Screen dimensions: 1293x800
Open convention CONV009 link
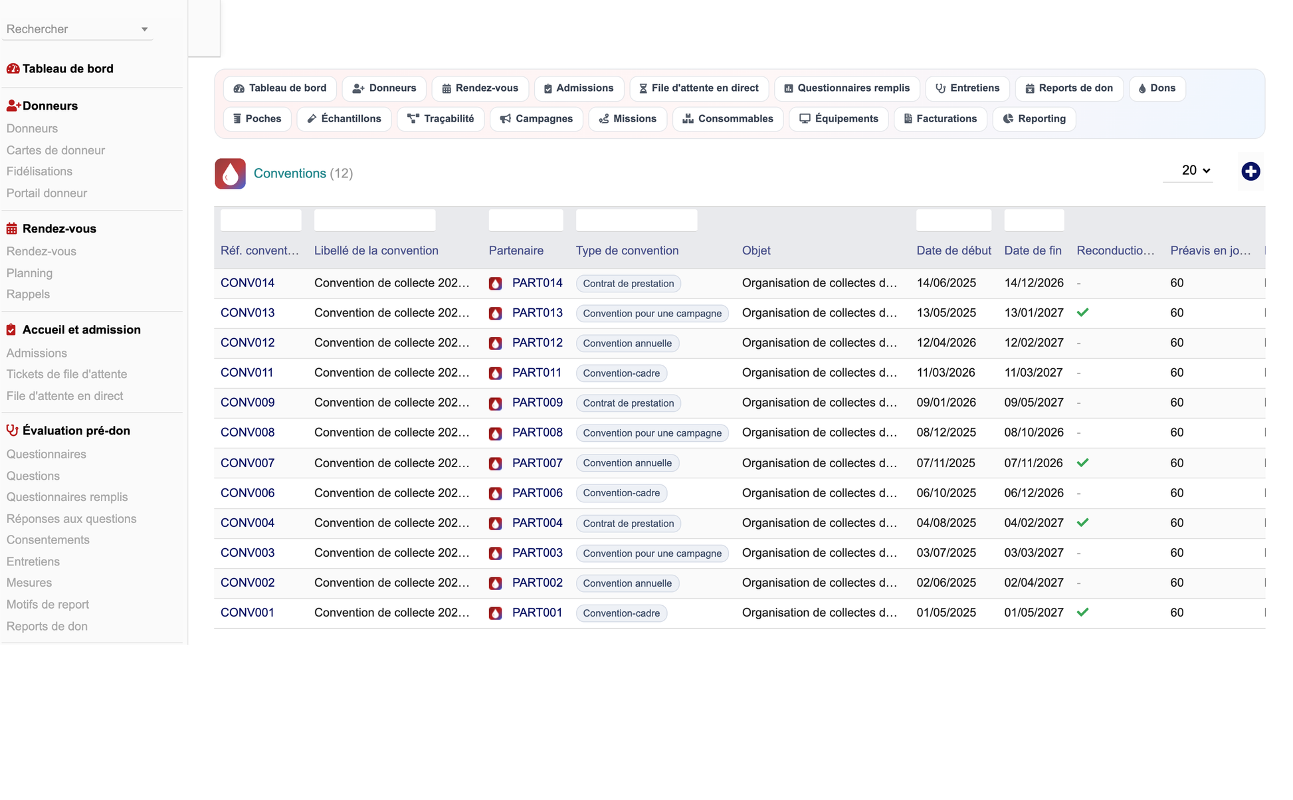point(247,403)
